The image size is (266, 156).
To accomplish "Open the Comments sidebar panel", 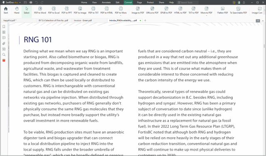I will [4, 38].
